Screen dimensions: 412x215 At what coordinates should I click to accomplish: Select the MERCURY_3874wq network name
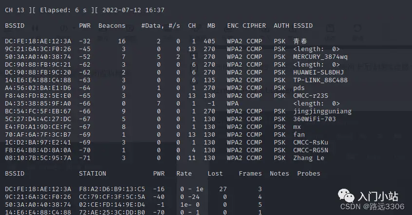(320, 57)
